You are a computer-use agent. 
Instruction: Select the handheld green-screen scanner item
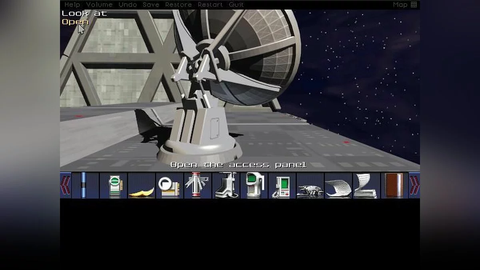click(254, 185)
